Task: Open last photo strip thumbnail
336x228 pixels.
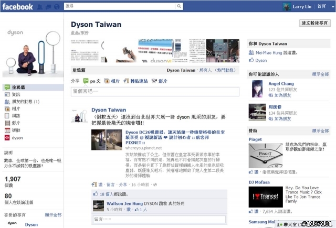Action: click(223, 51)
